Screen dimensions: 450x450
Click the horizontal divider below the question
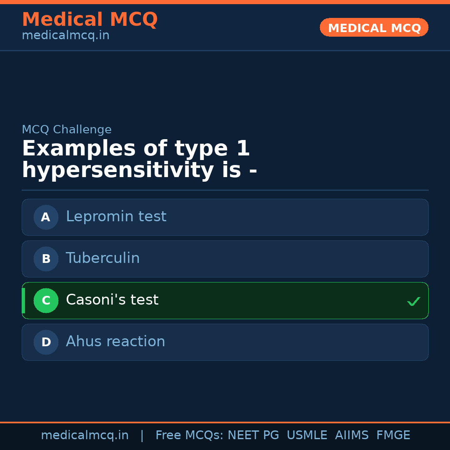225,190
